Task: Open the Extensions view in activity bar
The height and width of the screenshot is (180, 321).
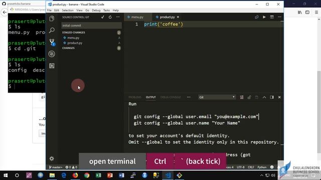Action: tap(52, 65)
